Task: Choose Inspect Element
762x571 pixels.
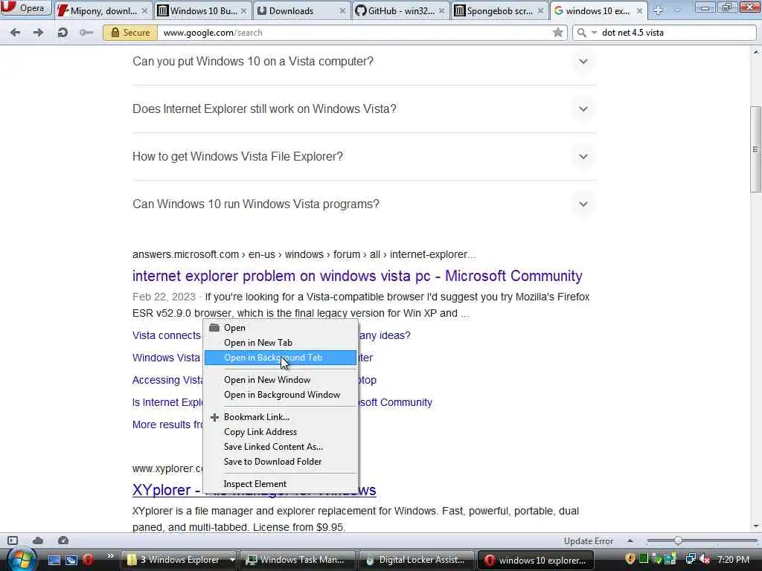Action: [x=280, y=484]
